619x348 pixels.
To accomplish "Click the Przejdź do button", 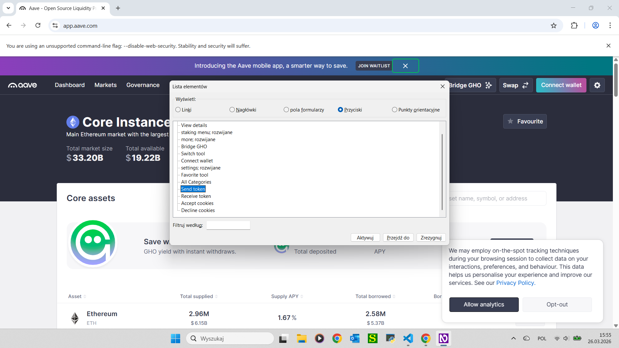I will click(398, 237).
